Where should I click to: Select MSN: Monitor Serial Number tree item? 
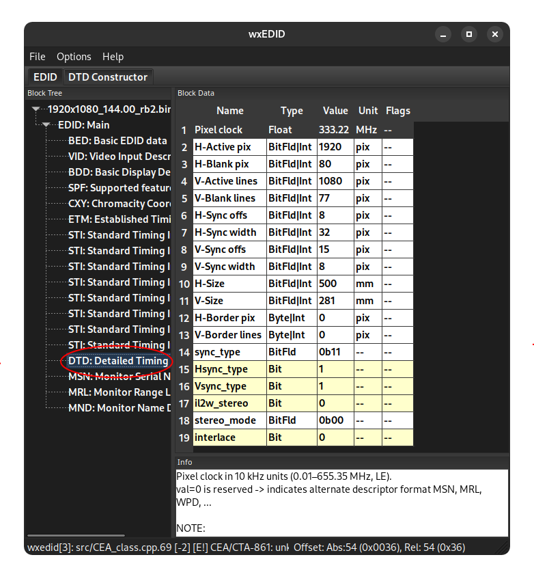[x=120, y=377]
